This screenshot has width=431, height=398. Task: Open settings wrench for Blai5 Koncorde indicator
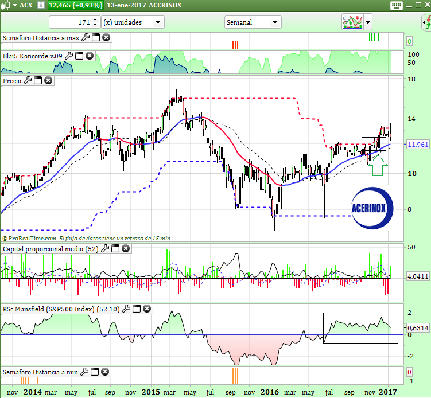coord(69,56)
